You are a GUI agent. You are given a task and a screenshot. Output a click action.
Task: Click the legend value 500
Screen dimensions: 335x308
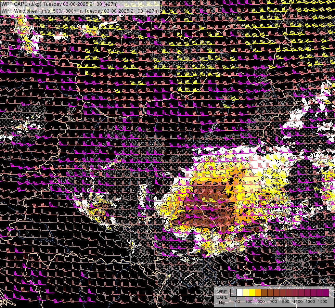[x=261, y=301]
